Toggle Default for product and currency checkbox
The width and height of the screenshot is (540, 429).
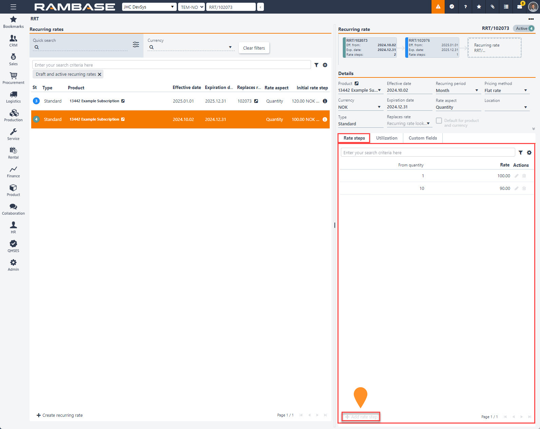pos(439,121)
